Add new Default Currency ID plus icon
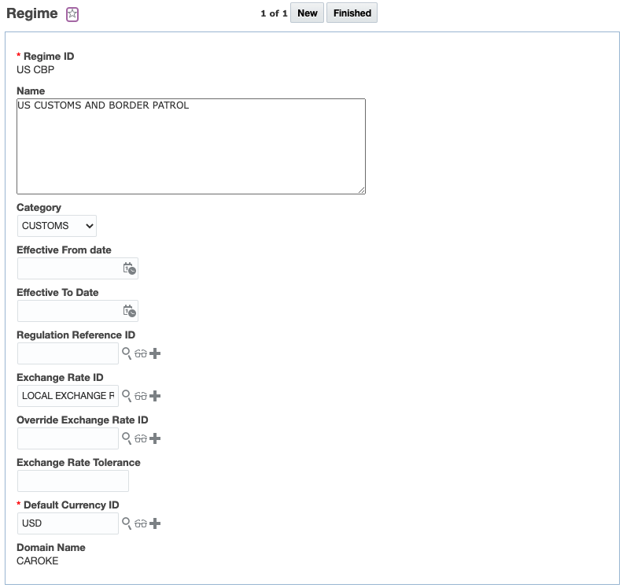This screenshot has width=623, height=588. 155,523
